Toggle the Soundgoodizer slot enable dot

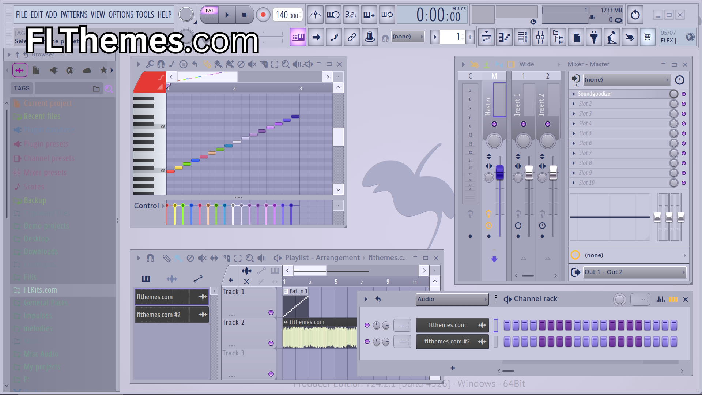tap(684, 94)
